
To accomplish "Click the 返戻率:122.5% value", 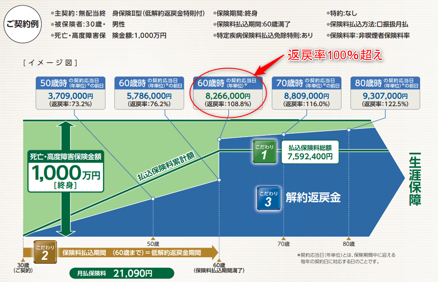I will [x=385, y=104].
